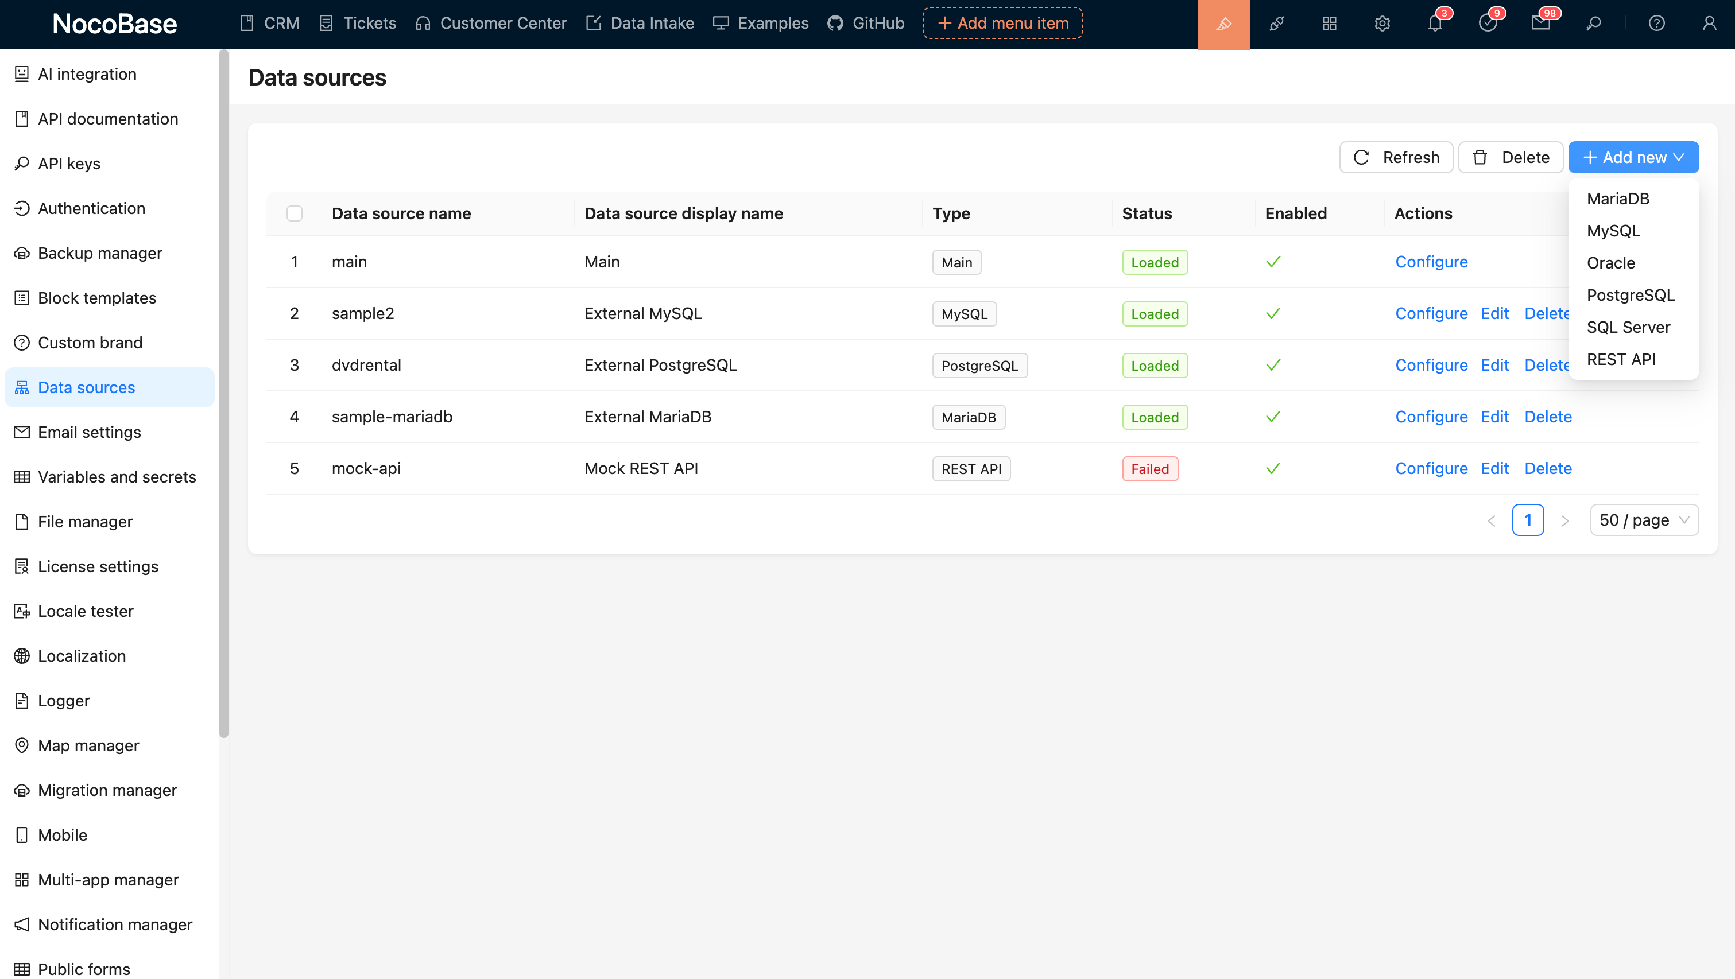This screenshot has height=979, width=1735.
Task: Choose MariaDB from Add new menu
Action: pos(1633,199)
